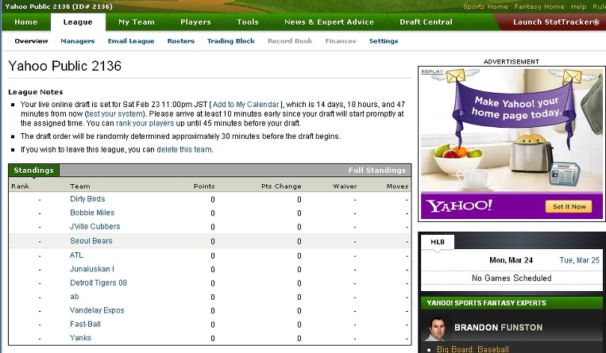The height and width of the screenshot is (353, 606).
Task: Click the Waiver column header
Action: [x=345, y=186]
